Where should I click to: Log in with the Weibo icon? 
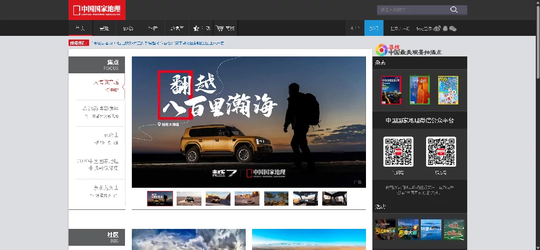[437, 28]
